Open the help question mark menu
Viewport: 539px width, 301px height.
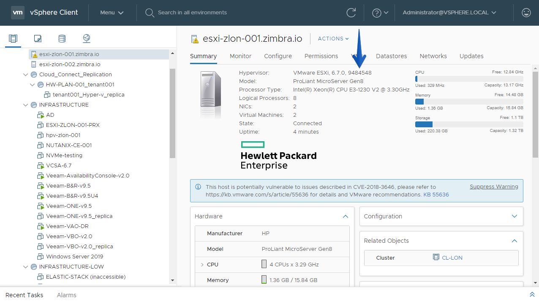click(380, 13)
